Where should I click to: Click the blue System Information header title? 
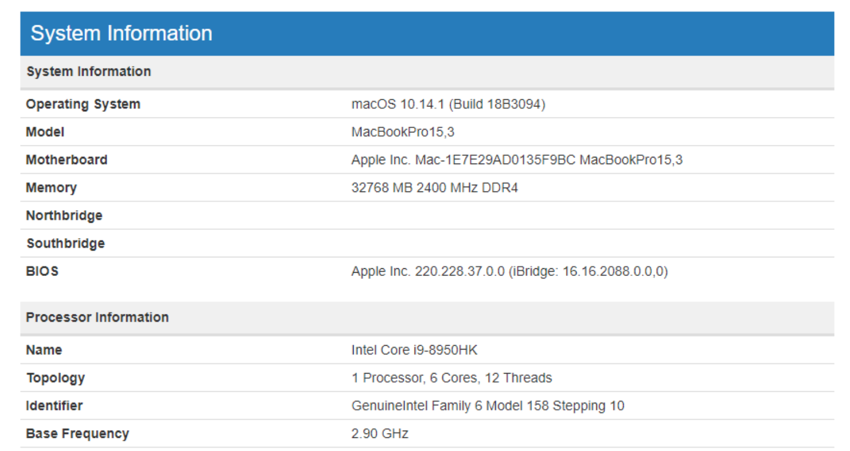(x=121, y=33)
